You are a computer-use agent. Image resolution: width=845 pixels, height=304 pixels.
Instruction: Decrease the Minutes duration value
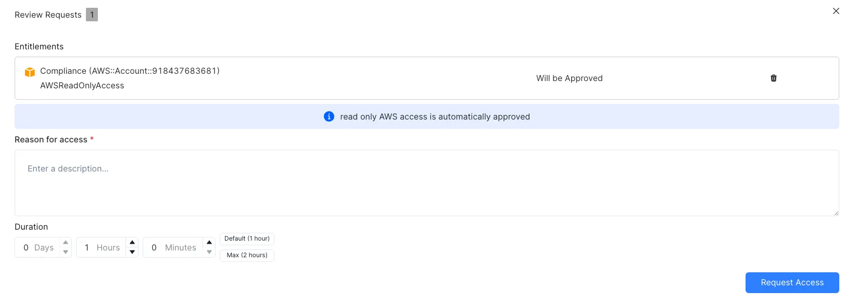pos(209,252)
